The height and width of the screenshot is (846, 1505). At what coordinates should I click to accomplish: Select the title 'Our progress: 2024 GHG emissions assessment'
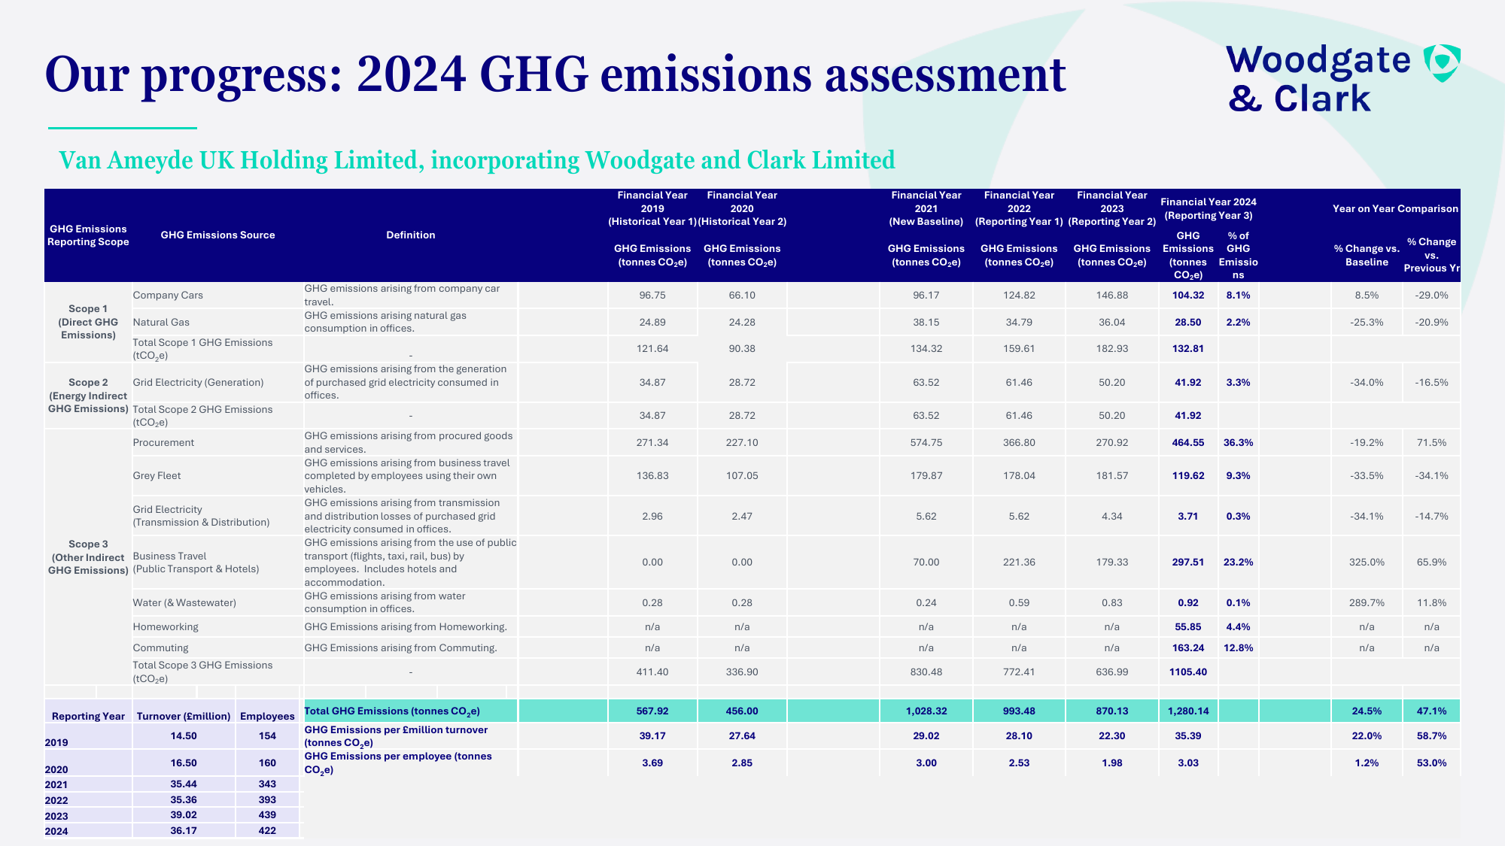coord(555,74)
